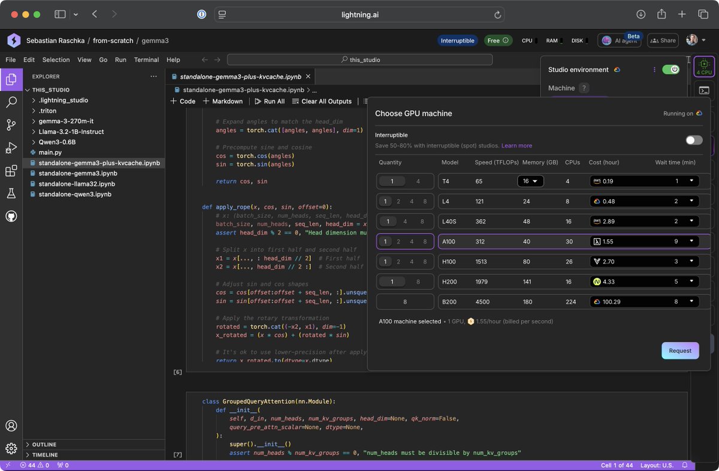Turn off the Studio environment power toggle
Image resolution: width=719 pixels, height=471 pixels.
(x=670, y=69)
